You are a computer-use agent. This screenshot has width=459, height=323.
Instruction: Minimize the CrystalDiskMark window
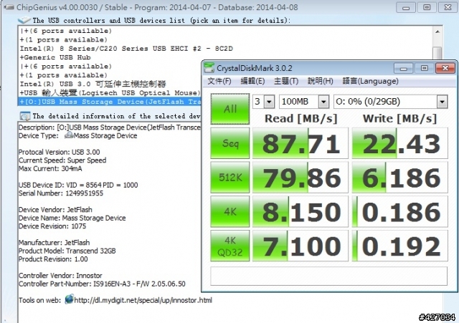click(403, 69)
